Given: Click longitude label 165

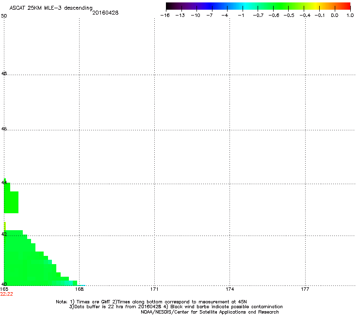Looking at the screenshot, I should click(4, 289).
